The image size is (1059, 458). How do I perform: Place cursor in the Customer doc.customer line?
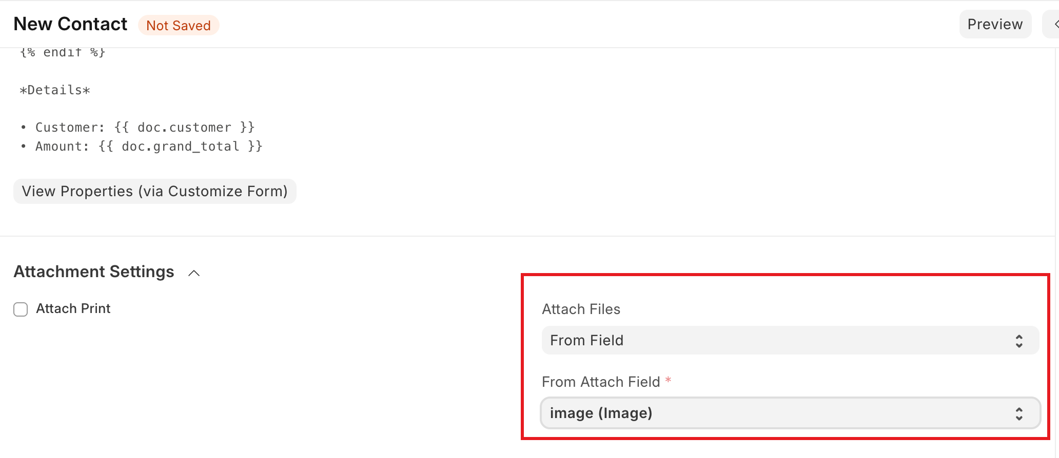pos(145,128)
